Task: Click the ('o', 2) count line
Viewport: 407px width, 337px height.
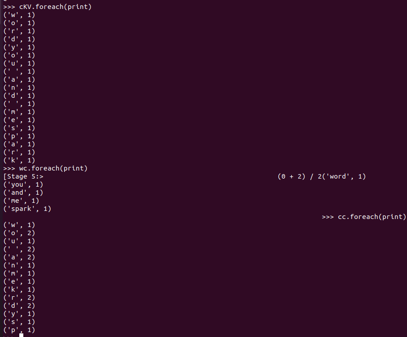Action: pyautogui.click(x=19, y=233)
